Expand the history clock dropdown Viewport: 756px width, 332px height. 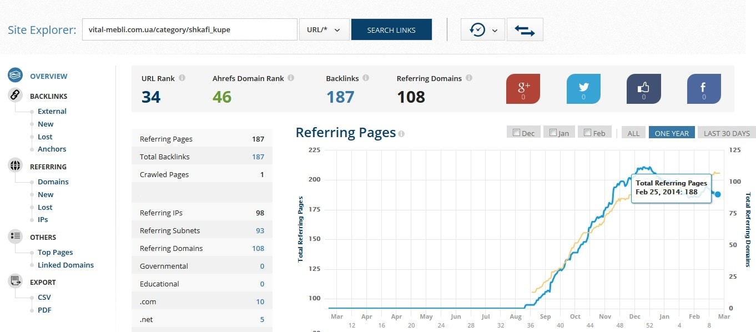click(482, 30)
